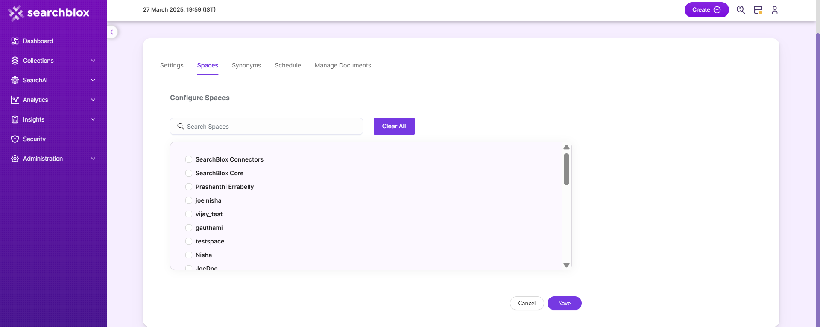Click the searchblox logo
820x327 pixels.
coord(49,13)
